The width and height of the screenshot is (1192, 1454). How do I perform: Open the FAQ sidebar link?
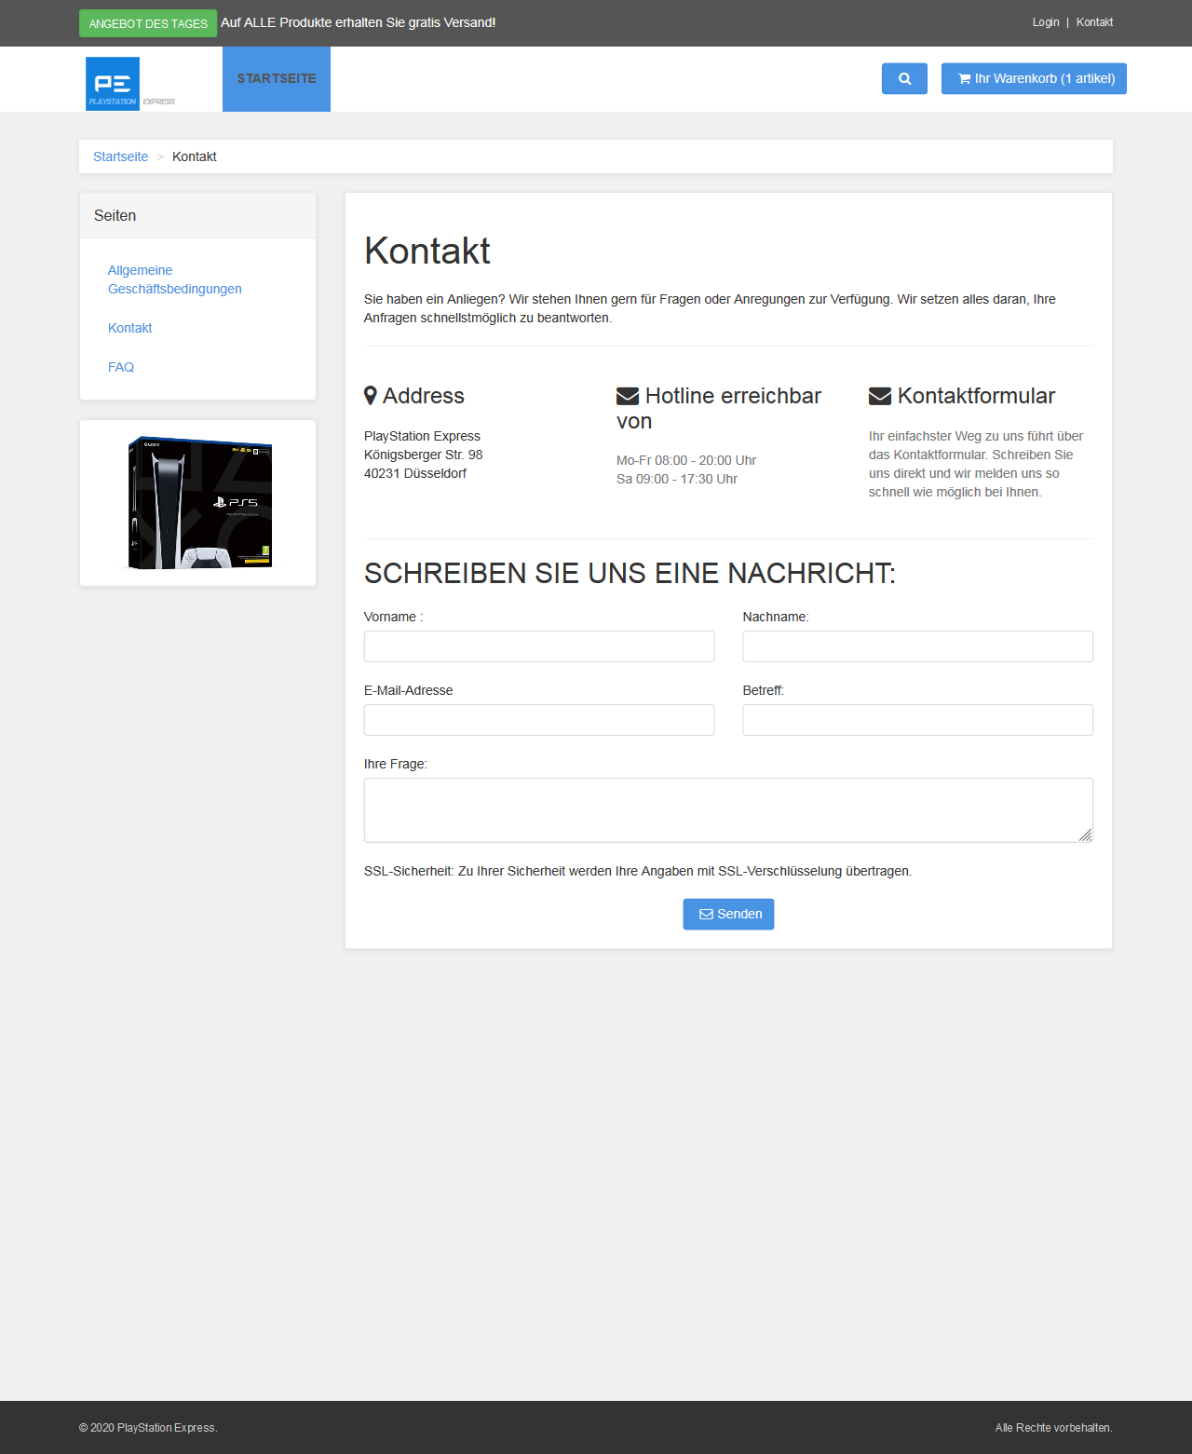[x=121, y=367]
